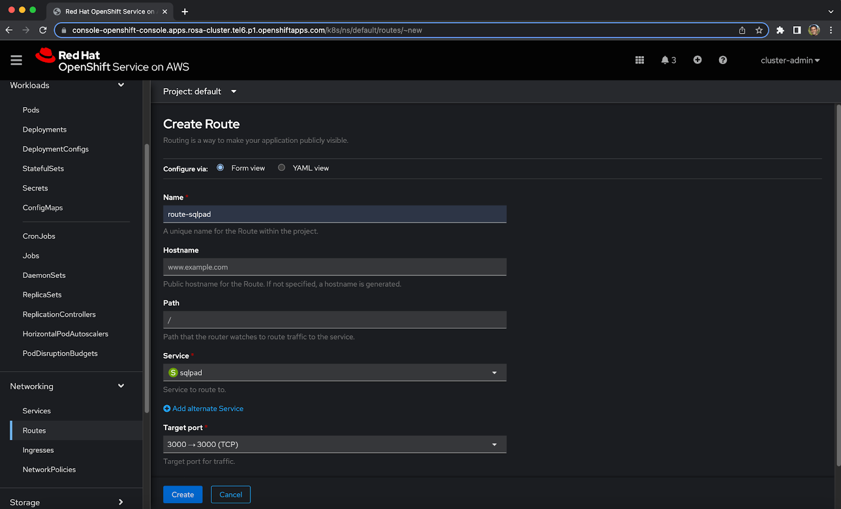
Task: Open the help question mark icon
Action: click(x=723, y=60)
